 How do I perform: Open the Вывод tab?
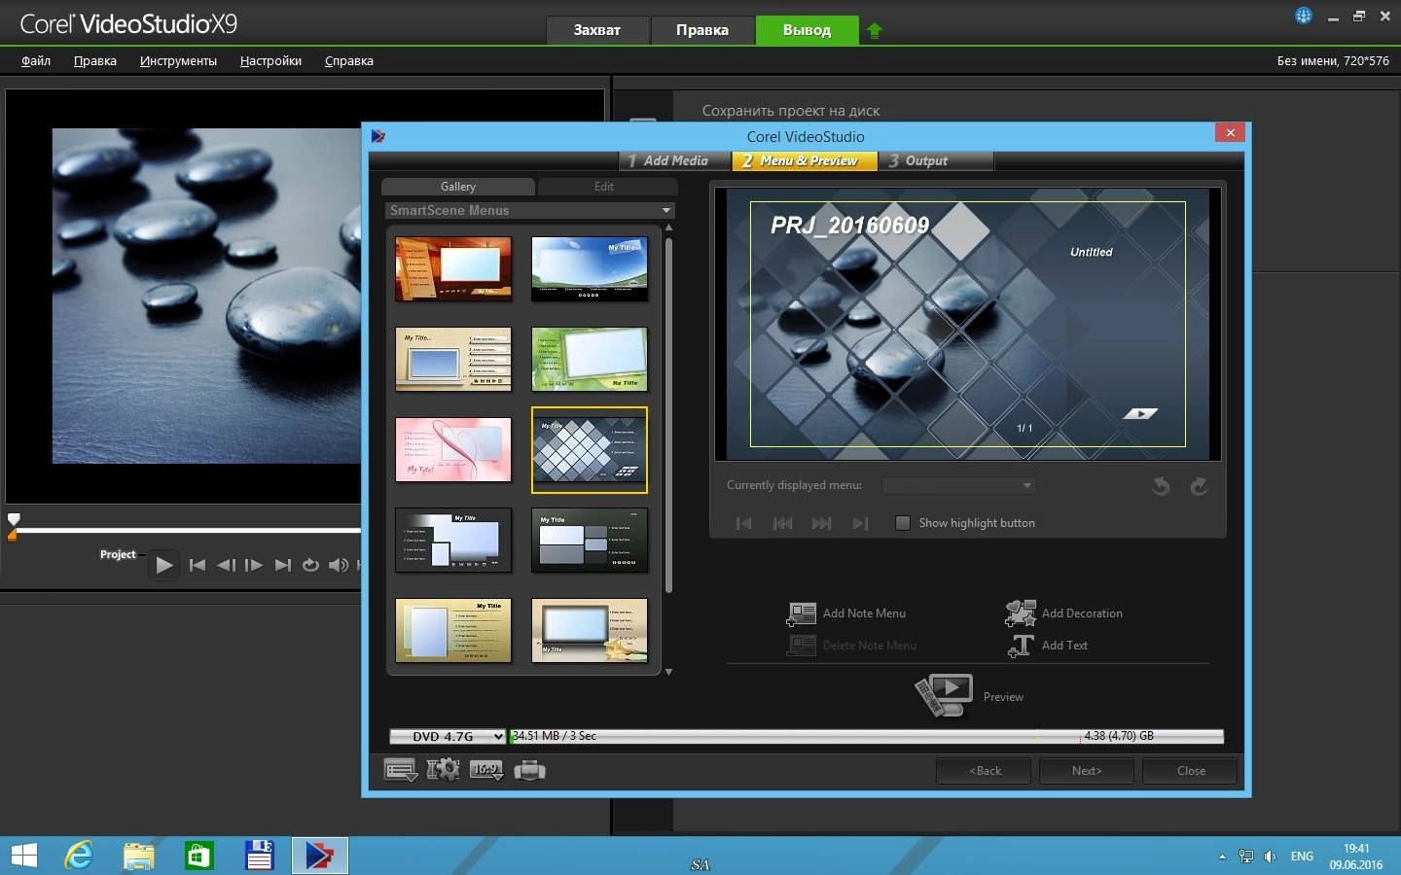(808, 30)
